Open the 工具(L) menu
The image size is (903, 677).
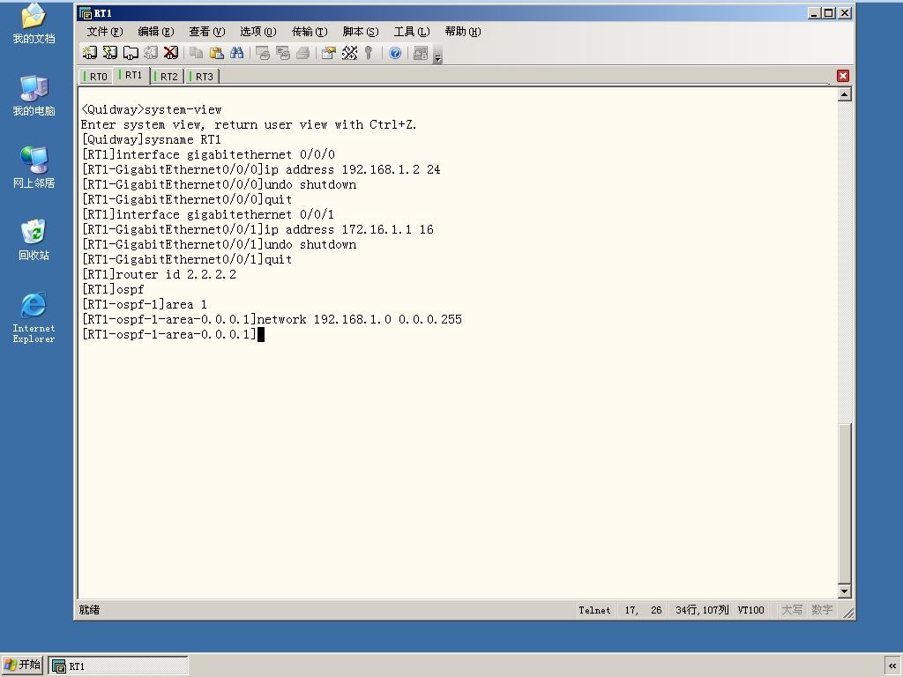coord(412,32)
